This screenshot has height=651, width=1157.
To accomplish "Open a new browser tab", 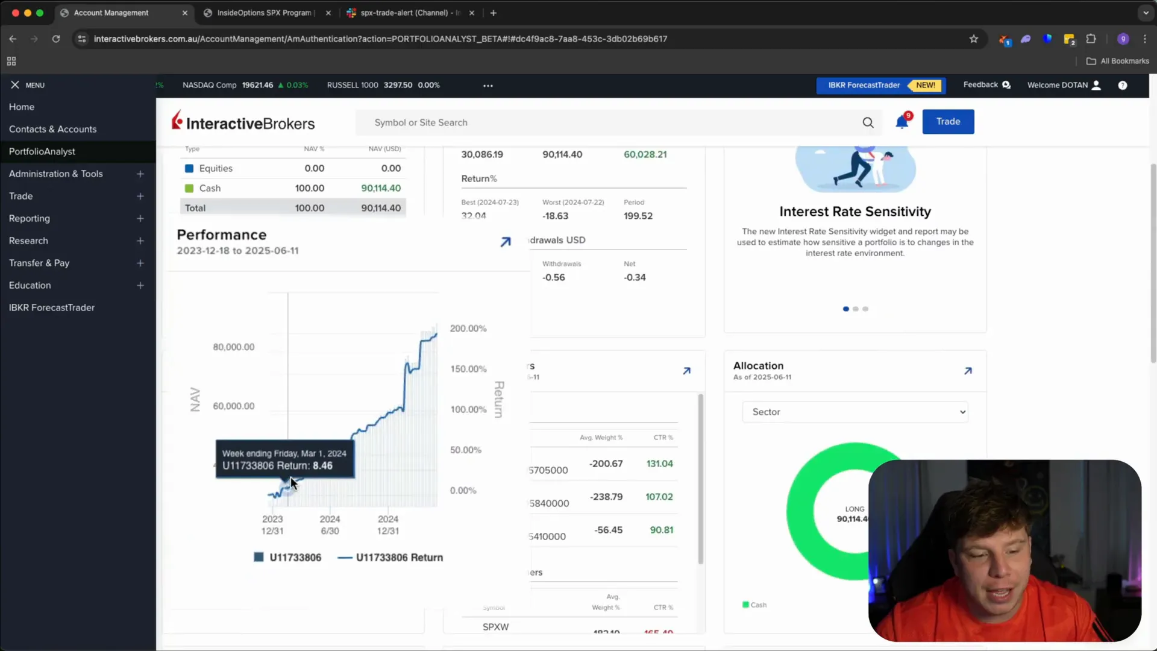I will [494, 13].
